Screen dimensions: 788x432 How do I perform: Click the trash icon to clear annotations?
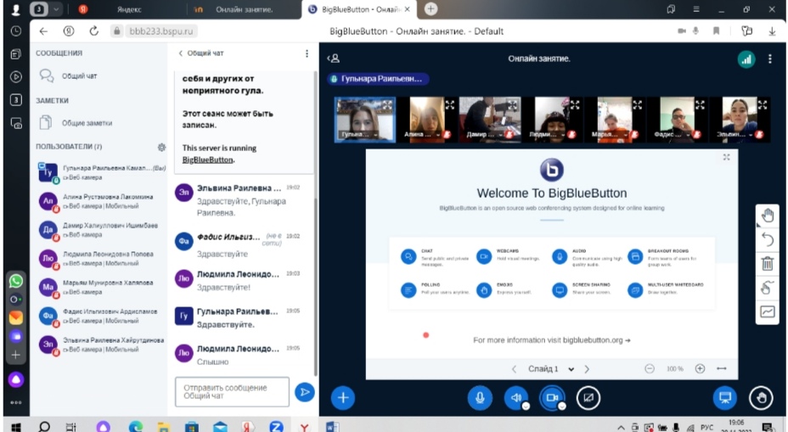coord(768,263)
